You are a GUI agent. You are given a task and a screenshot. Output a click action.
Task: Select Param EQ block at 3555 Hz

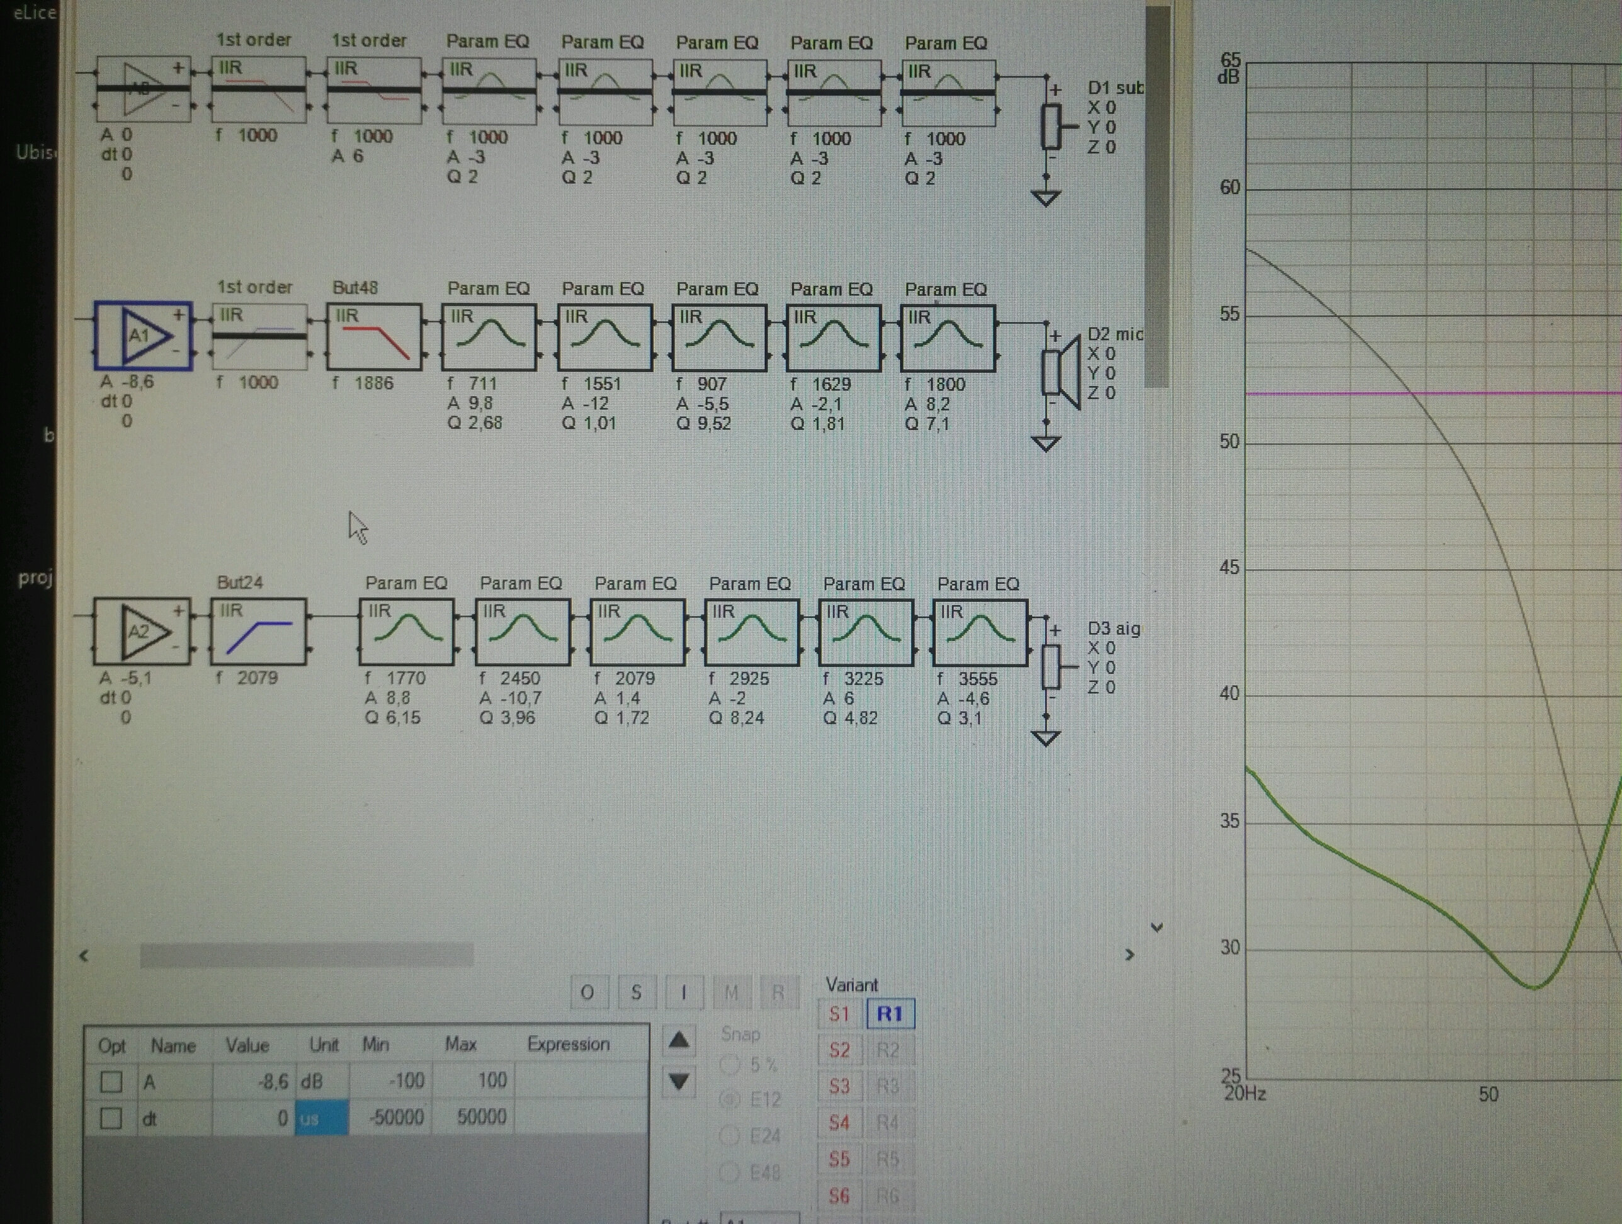click(x=980, y=633)
